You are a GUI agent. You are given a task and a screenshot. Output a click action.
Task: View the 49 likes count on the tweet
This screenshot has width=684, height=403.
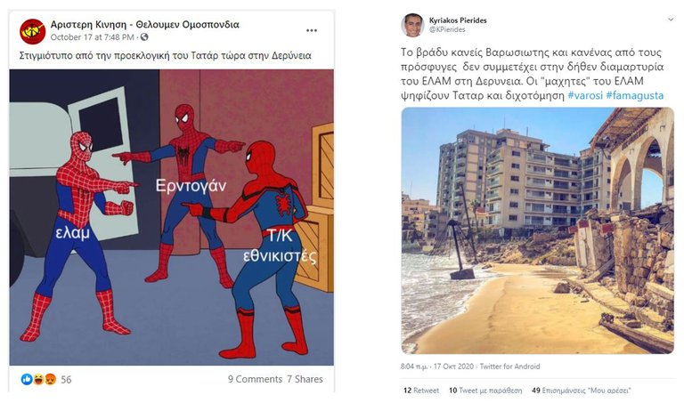[x=582, y=391]
